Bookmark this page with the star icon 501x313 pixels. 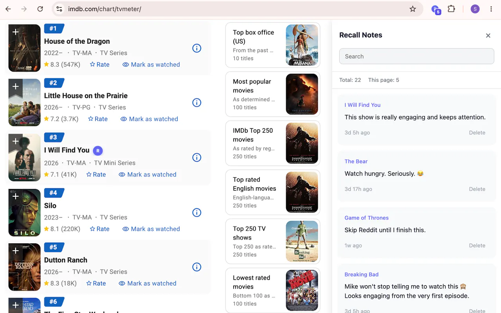pos(413,9)
